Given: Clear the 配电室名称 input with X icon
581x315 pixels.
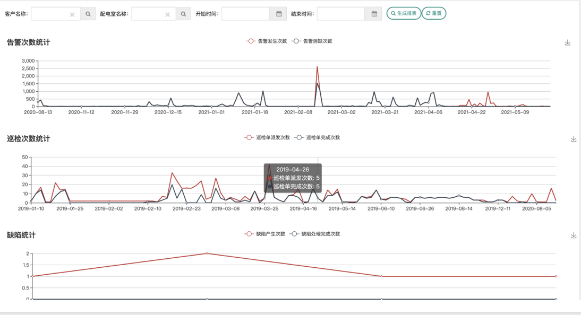Looking at the screenshot, I should 168,14.
